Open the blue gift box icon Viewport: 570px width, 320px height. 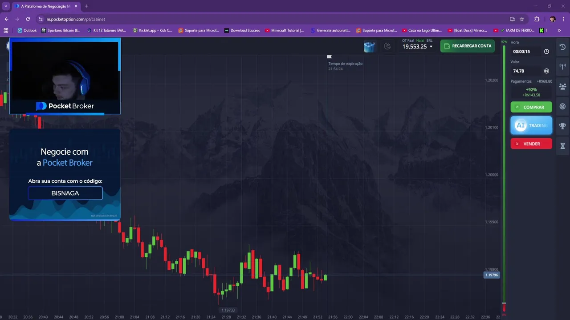(369, 46)
